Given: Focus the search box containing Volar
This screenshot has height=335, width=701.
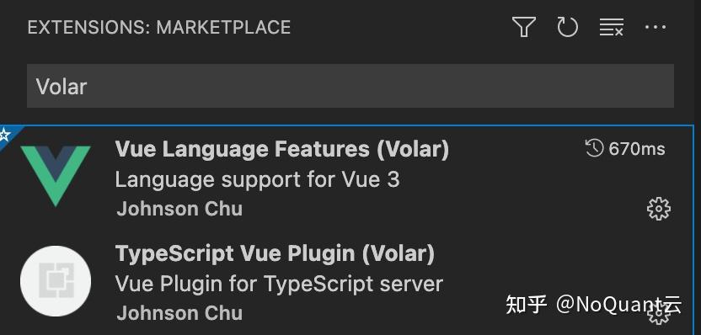Looking at the screenshot, I should click(350, 86).
